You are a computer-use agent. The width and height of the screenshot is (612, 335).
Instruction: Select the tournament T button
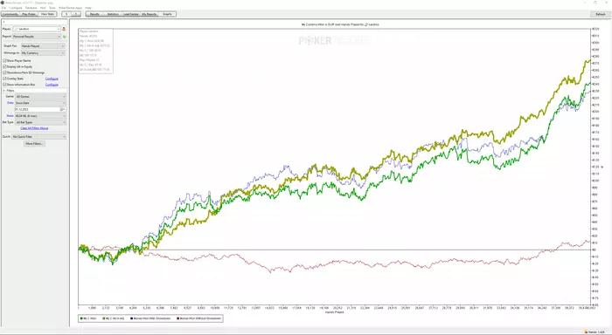(76, 14)
